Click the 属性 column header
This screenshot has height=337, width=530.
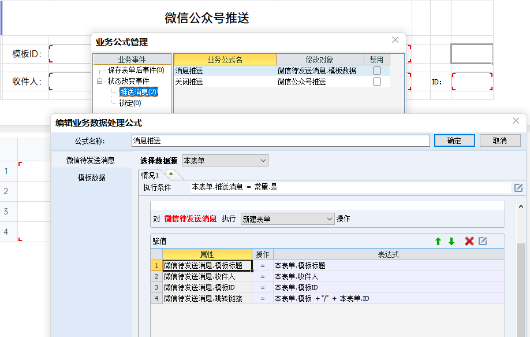coord(207,254)
